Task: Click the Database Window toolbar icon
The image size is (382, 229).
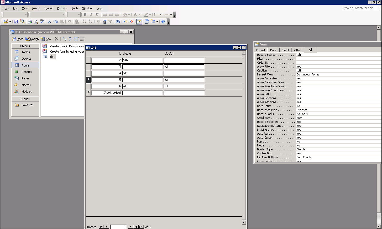Action: tap(147, 22)
